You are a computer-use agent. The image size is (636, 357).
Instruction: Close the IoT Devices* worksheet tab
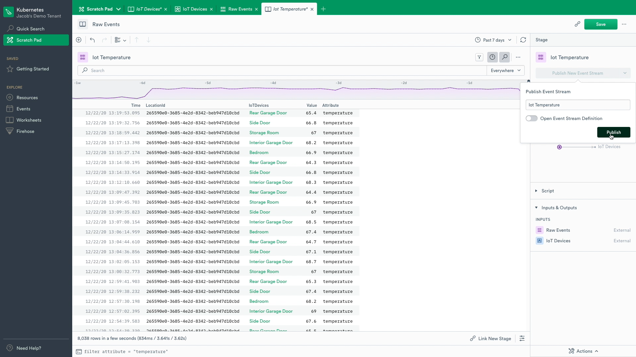click(x=166, y=9)
